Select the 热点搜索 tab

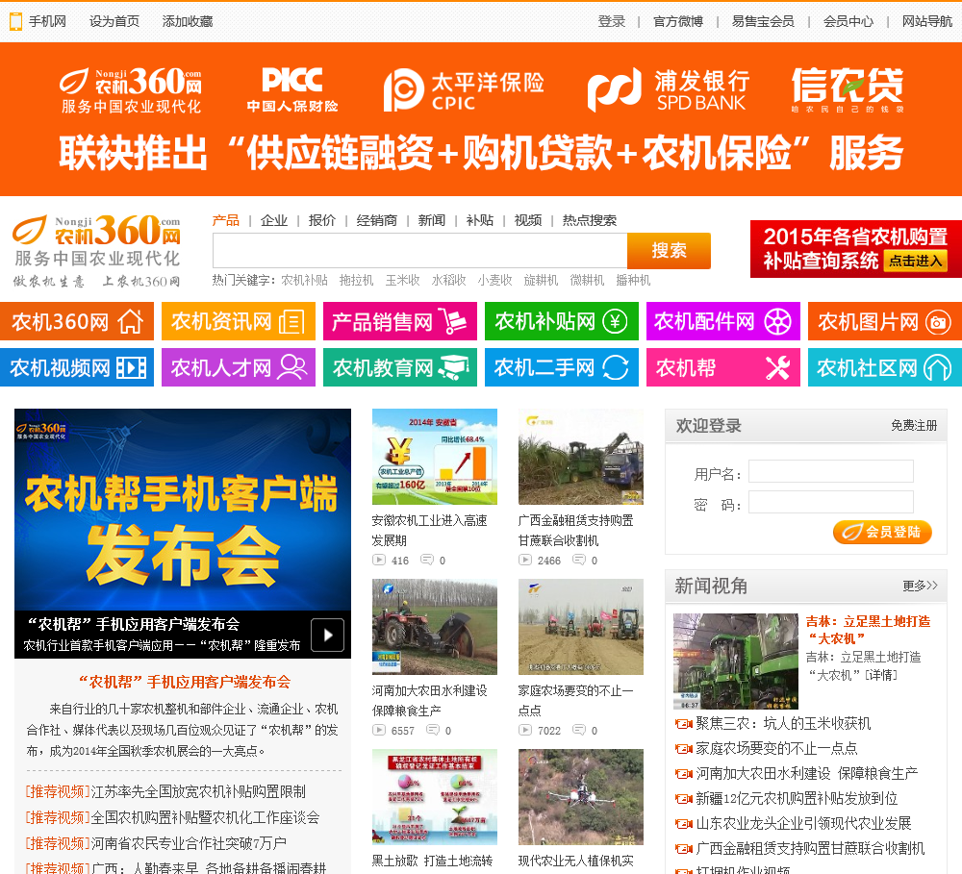pyautogui.click(x=590, y=220)
